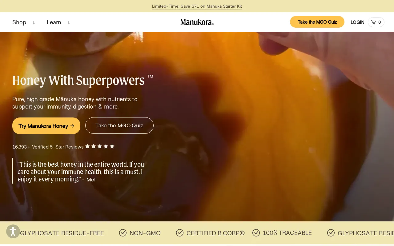
Task: Click the Mel customer testimonial quote
Action: [x=81, y=172]
